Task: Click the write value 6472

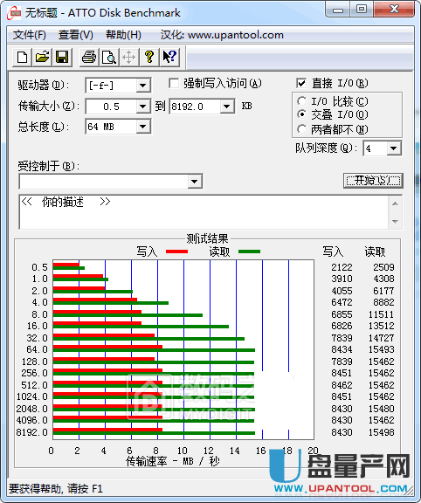Action: (342, 302)
